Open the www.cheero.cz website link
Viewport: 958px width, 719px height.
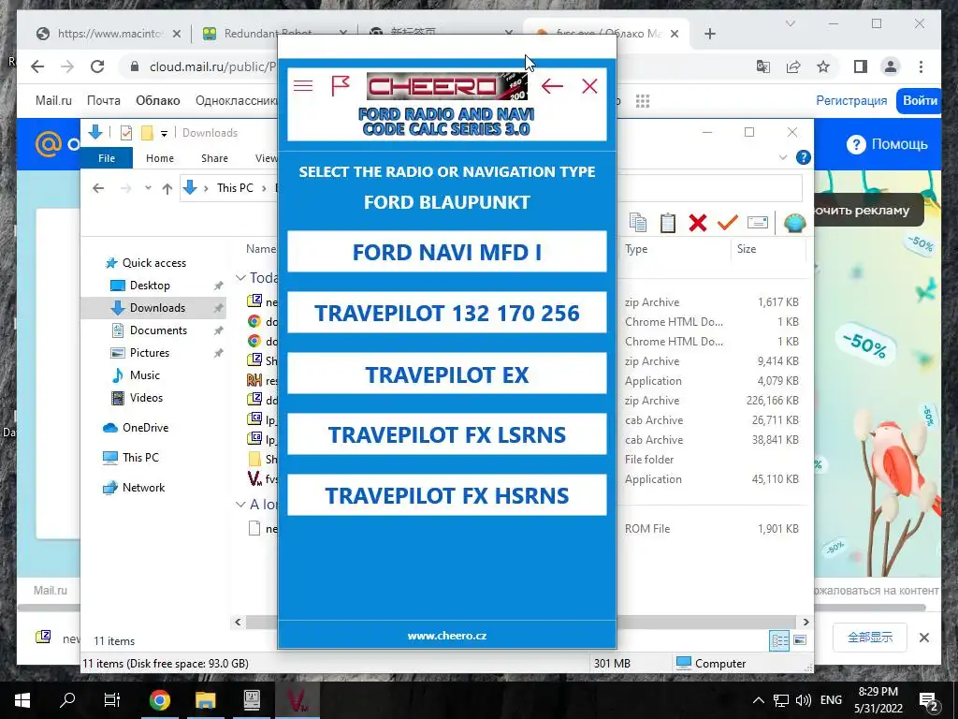pyautogui.click(x=446, y=636)
